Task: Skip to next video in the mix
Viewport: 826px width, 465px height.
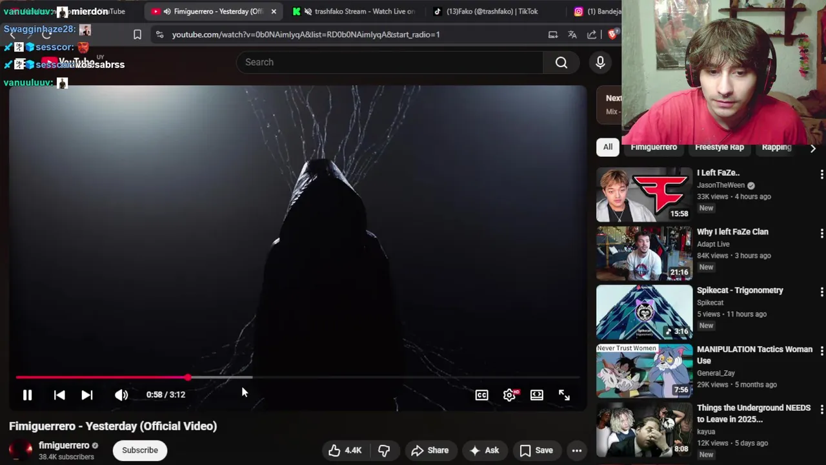Action: (86, 395)
